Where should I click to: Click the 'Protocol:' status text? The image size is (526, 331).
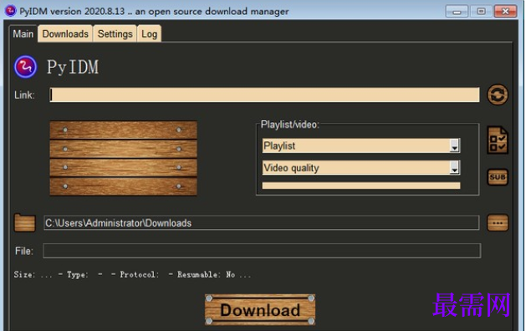click(x=140, y=275)
